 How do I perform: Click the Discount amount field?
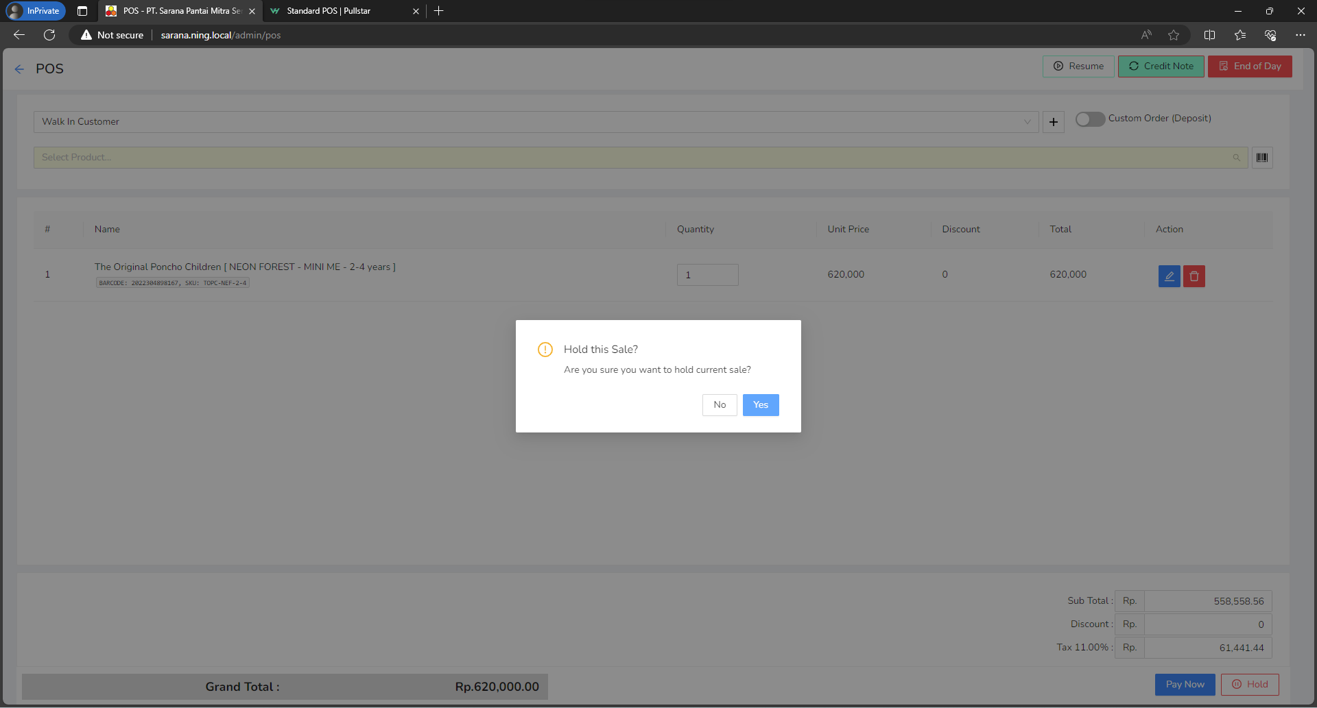(1208, 624)
